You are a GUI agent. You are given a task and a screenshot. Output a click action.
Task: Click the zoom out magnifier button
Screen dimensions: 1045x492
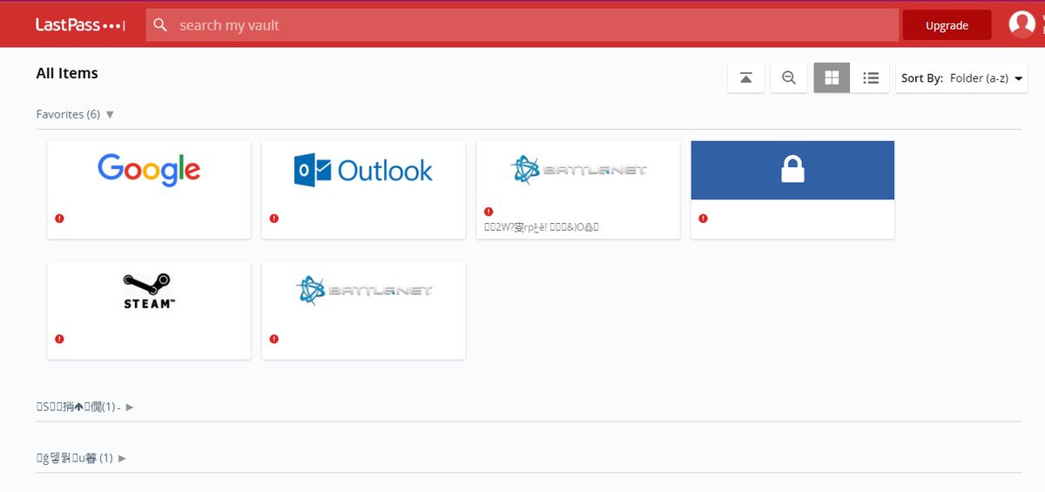click(789, 78)
